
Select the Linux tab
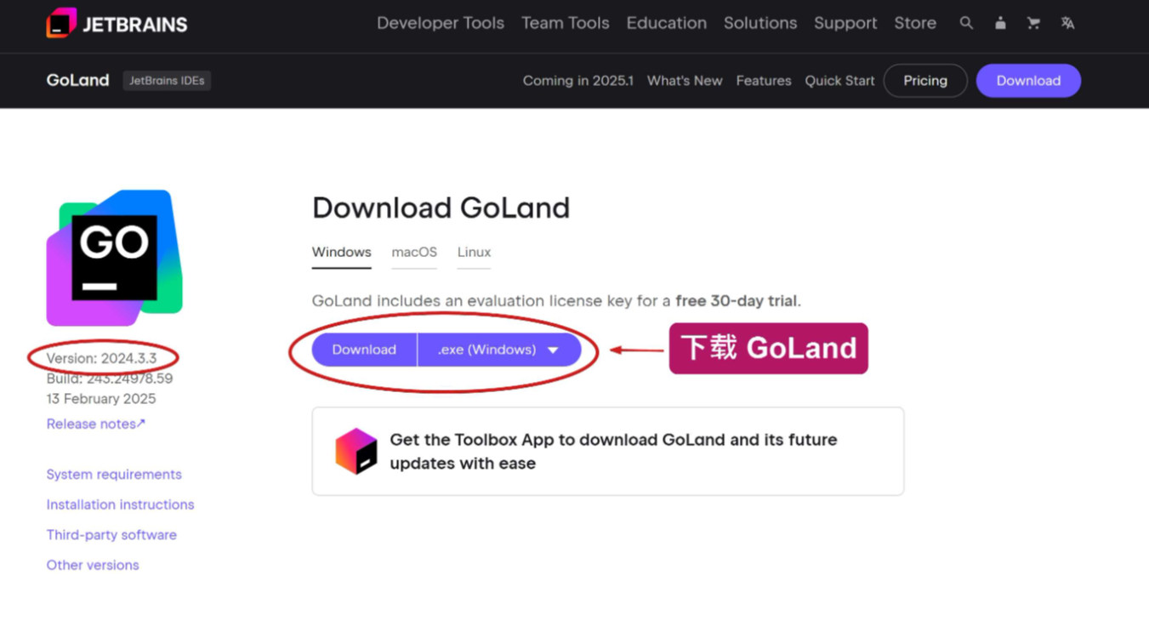coord(474,252)
